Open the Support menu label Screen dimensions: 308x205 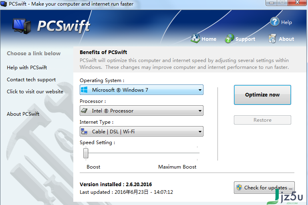coord(245,39)
